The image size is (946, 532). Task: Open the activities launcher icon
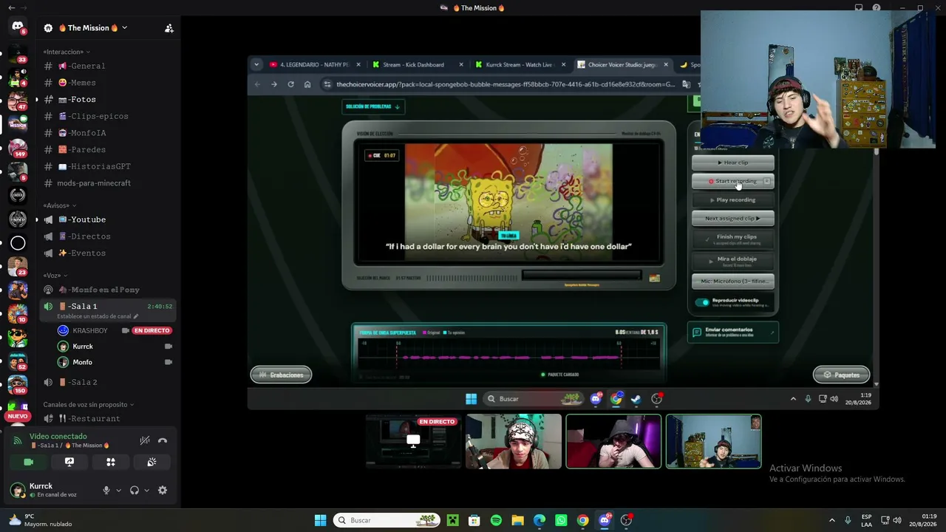pyautogui.click(x=111, y=462)
